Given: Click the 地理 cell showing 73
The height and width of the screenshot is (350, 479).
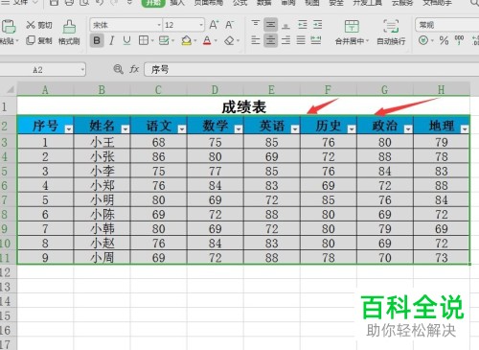Looking at the screenshot, I should click(442, 258).
